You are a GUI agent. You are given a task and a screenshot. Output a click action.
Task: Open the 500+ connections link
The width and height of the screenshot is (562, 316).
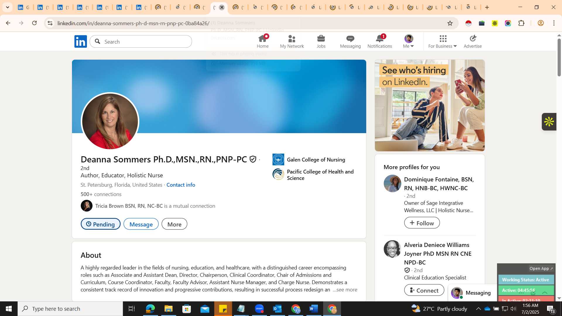[x=101, y=194]
